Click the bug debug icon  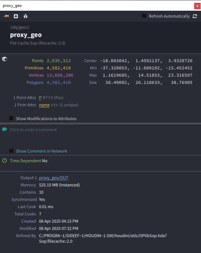click(26, 16)
